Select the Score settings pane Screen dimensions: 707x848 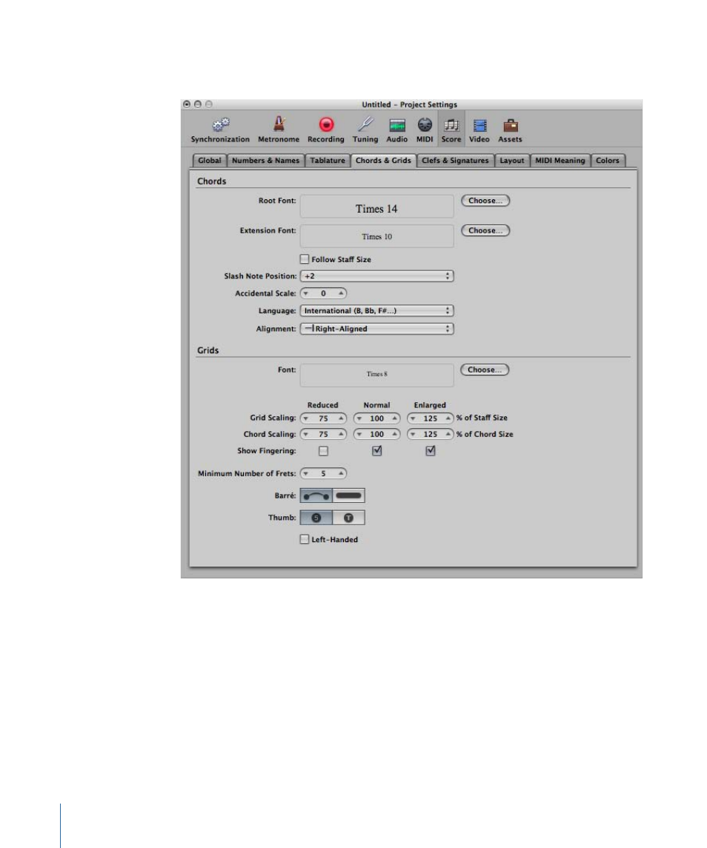click(451, 130)
